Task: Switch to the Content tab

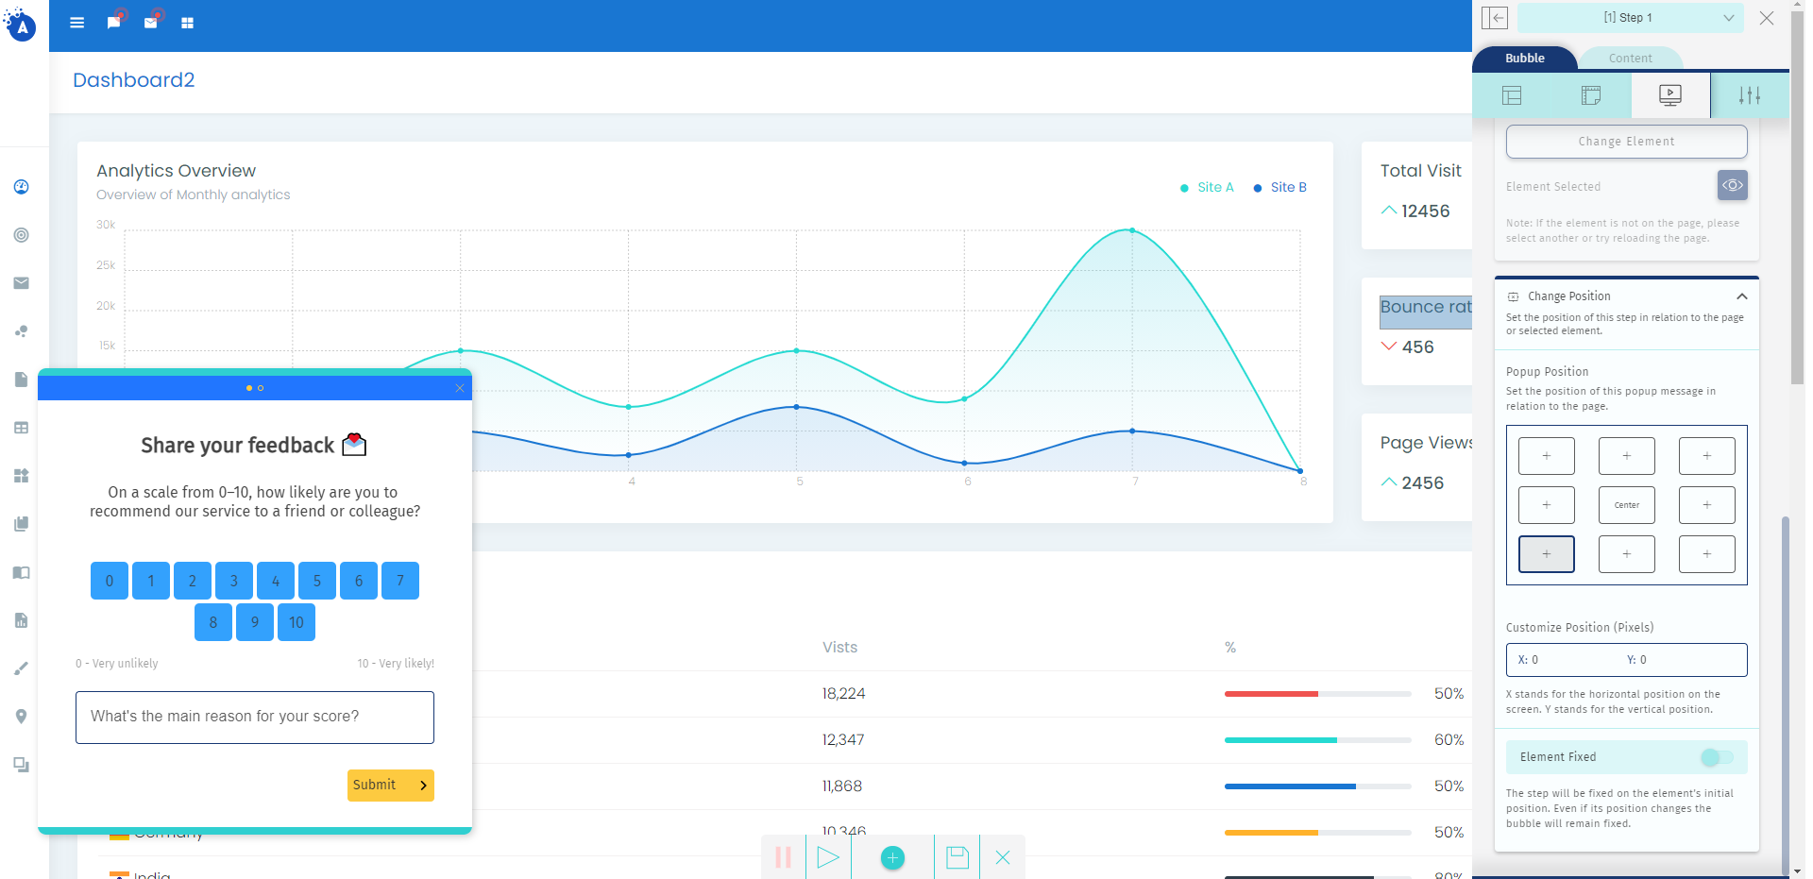Action: tap(1630, 59)
